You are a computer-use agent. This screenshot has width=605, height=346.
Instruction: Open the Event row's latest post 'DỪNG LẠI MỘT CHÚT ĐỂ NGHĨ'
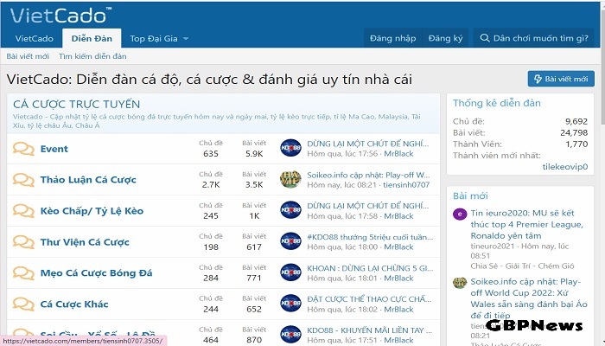(367, 144)
